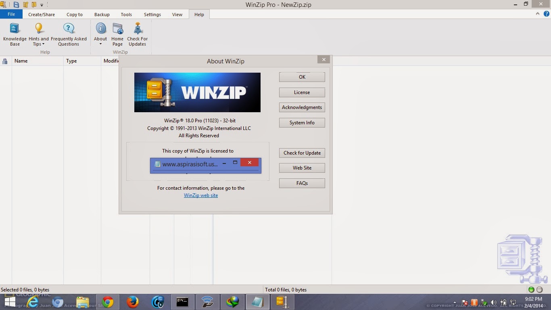
Task: Click the gray status indicator light
Action: coord(539,289)
